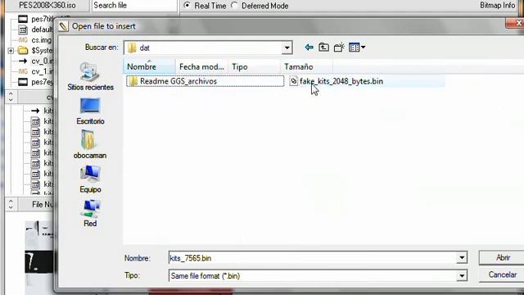Sort by Tipo column header
The image size is (524, 295).
(x=254, y=66)
